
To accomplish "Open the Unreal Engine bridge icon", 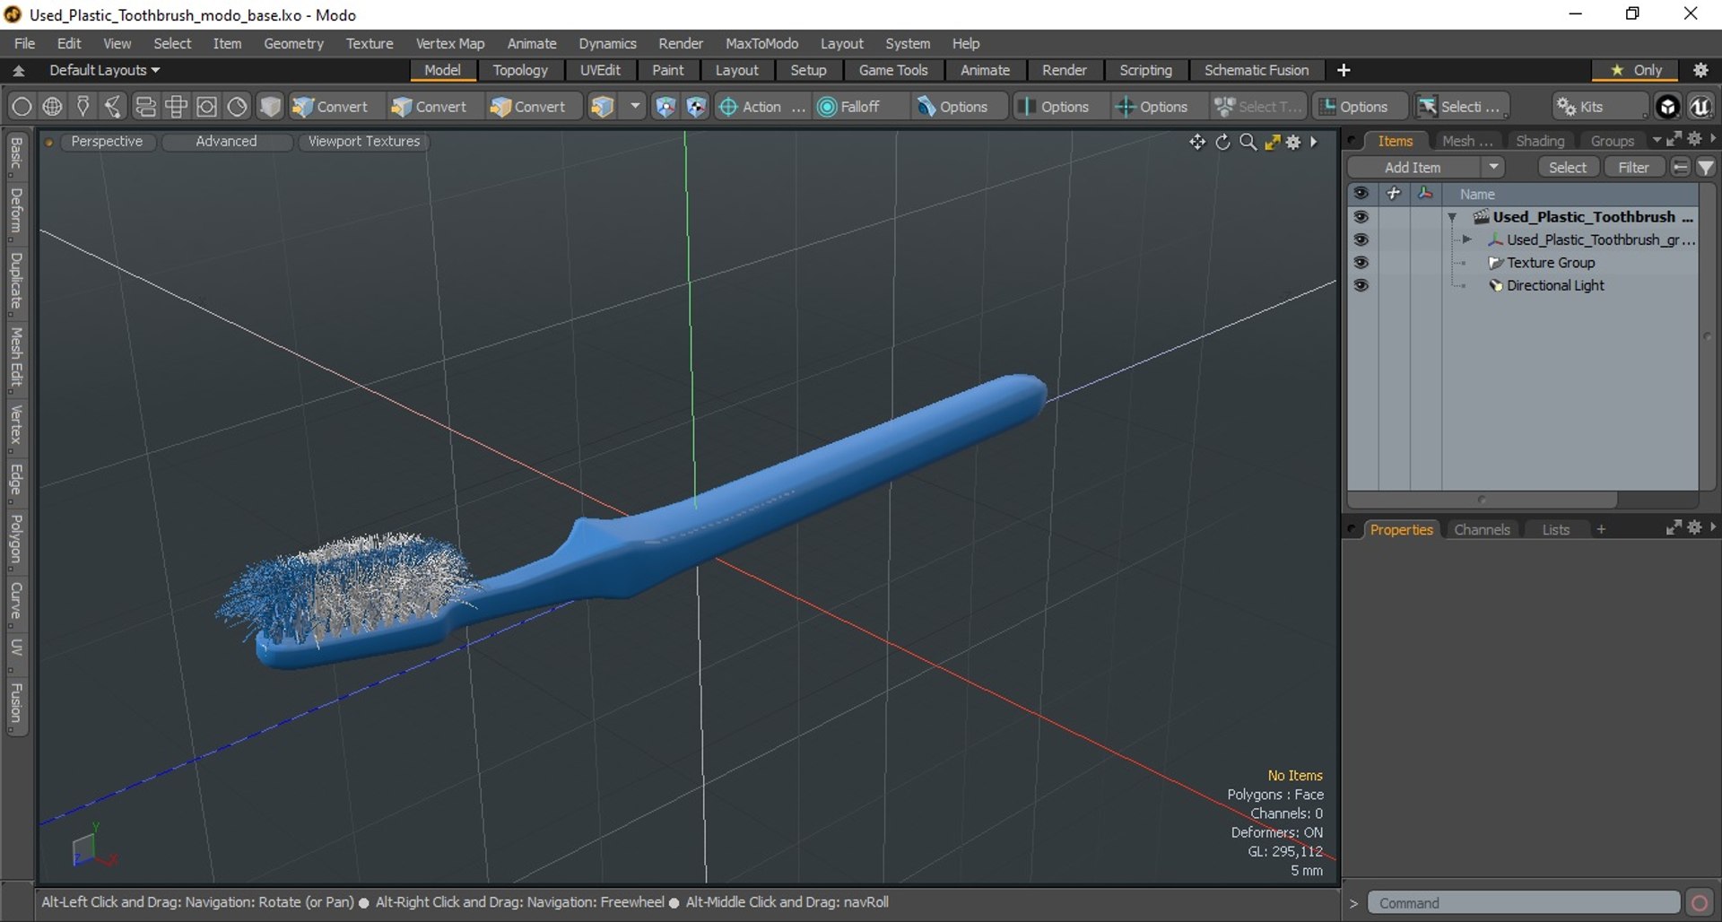I will pyautogui.click(x=1700, y=107).
